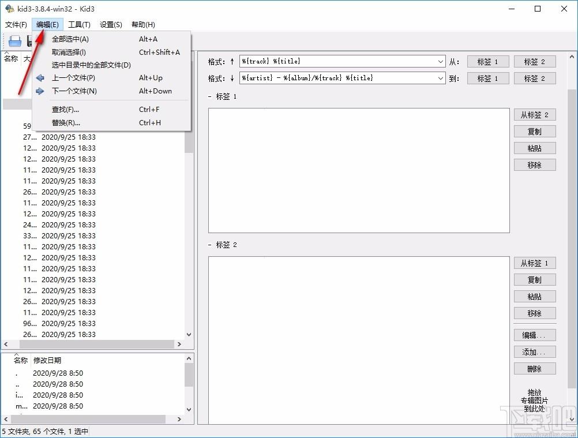Viewport: 578px width, 438px height.
Task: Click 标签 2 button in the 从 row
Action: (x=535, y=62)
